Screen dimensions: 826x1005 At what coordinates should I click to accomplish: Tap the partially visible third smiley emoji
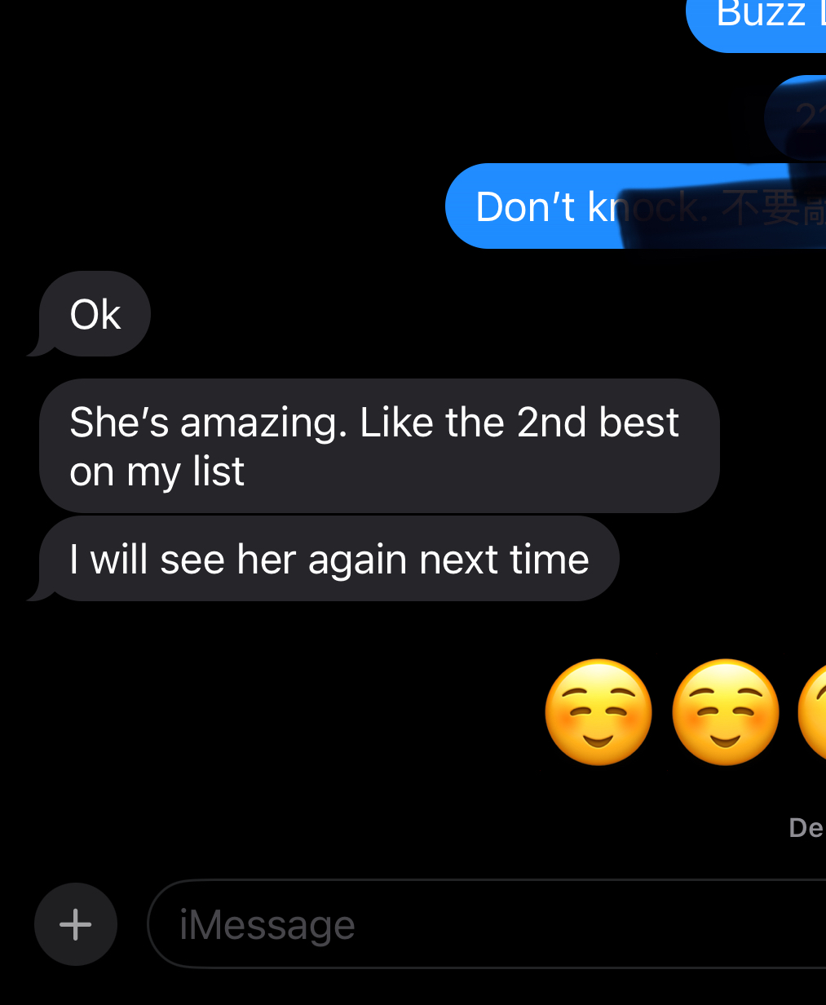(812, 712)
